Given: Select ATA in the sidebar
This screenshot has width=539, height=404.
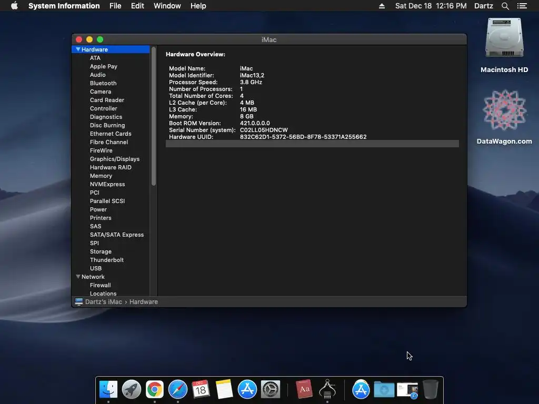Looking at the screenshot, I should (x=95, y=58).
